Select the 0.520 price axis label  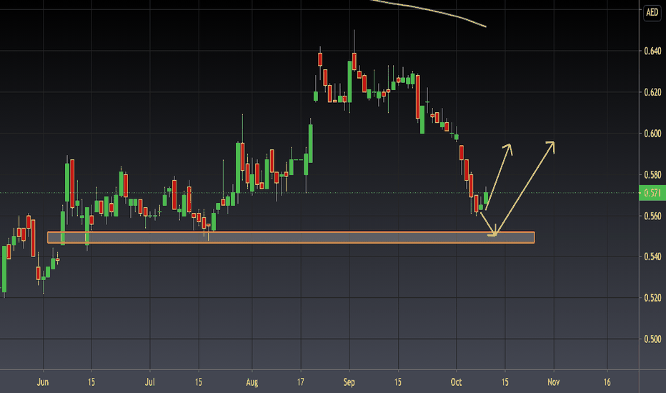(x=652, y=298)
